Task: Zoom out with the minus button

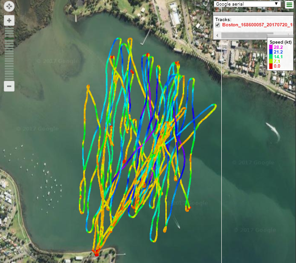Action: pyautogui.click(x=10, y=86)
